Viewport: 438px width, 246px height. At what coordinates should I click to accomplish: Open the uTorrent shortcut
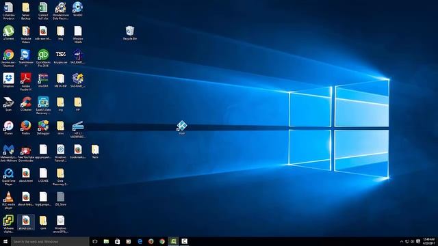coord(9,33)
